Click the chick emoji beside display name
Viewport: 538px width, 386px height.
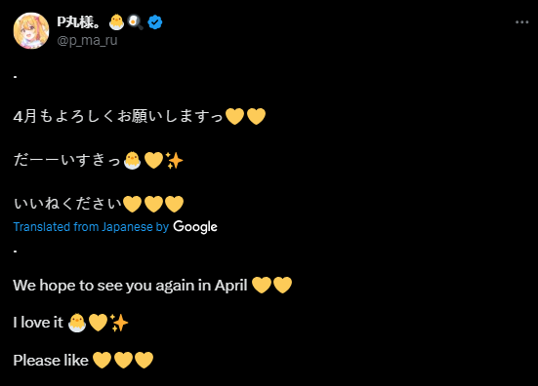(116, 21)
